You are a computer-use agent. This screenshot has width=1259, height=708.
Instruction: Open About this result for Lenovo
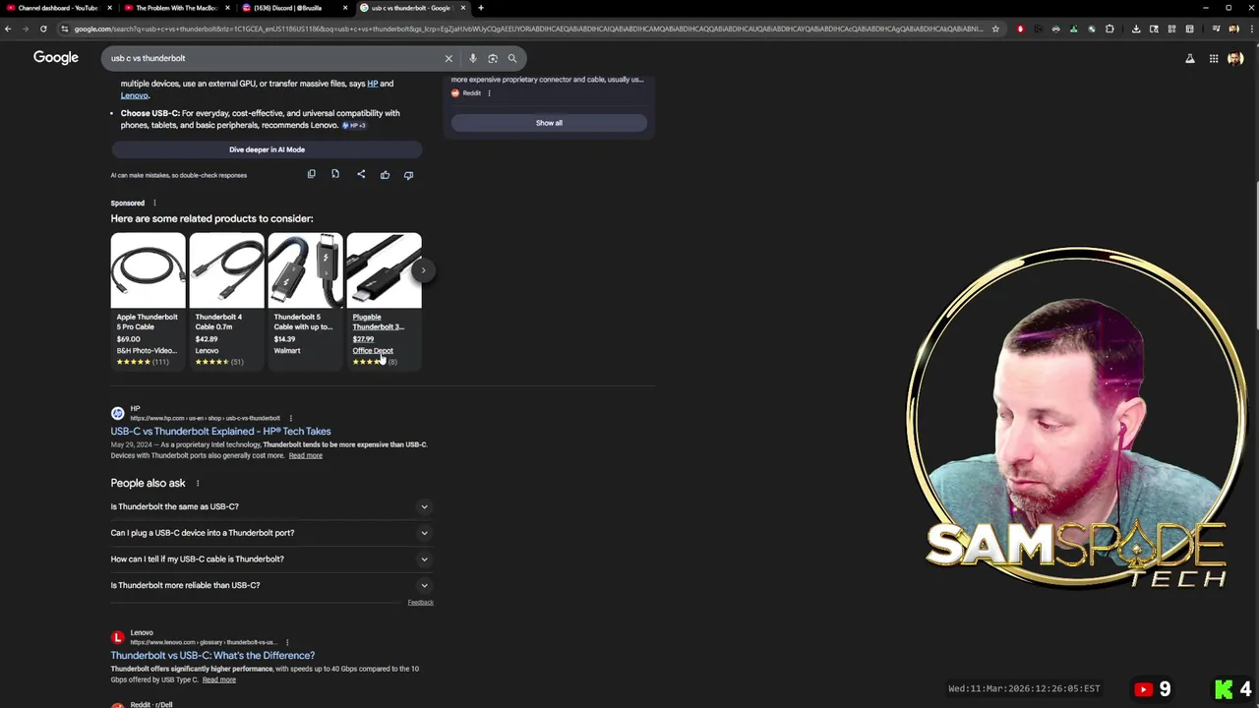(287, 642)
